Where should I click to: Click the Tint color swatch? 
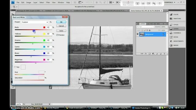tap(23, 67)
